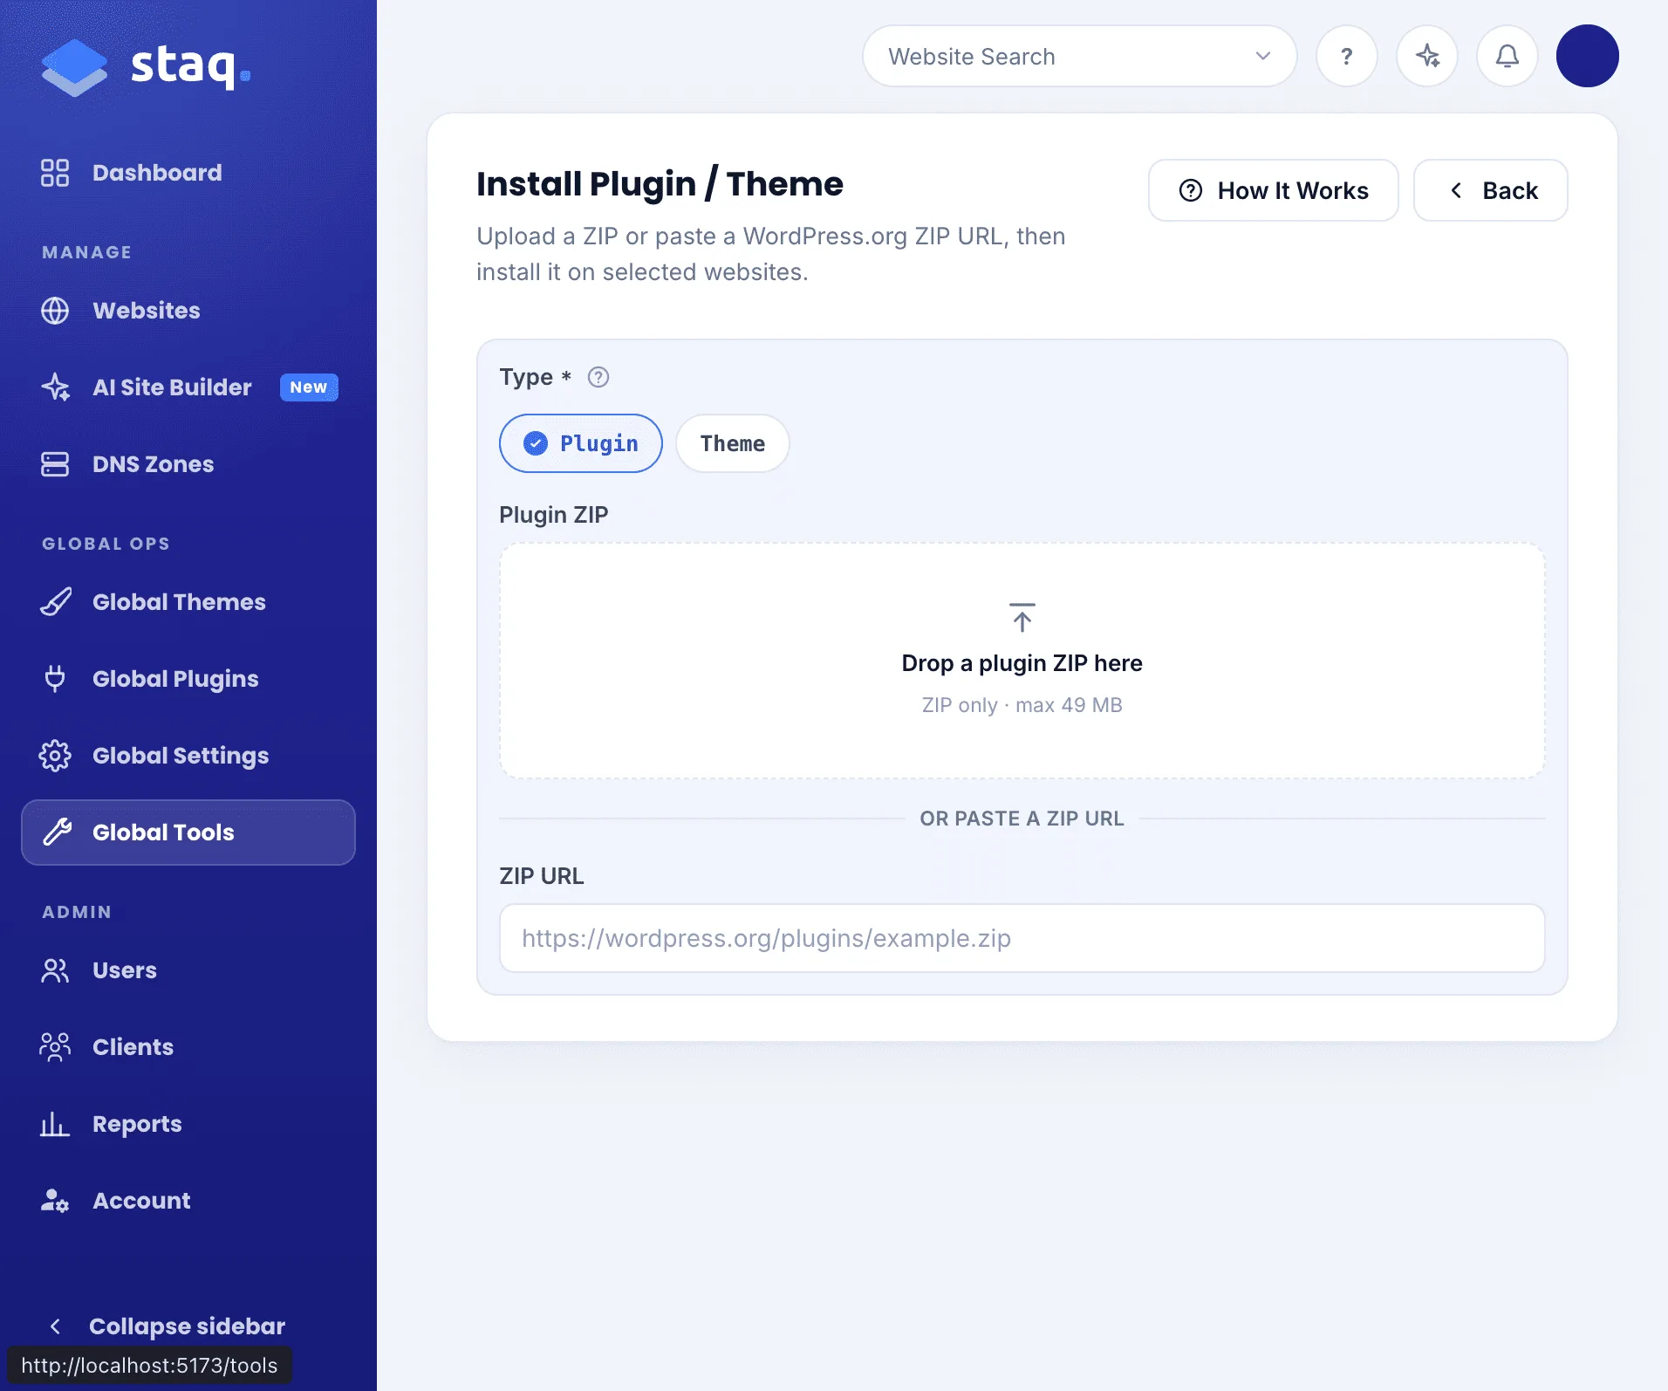Viewport: 1668px width, 1391px height.
Task: Click the Global Tools wrench icon
Action: [x=57, y=833]
